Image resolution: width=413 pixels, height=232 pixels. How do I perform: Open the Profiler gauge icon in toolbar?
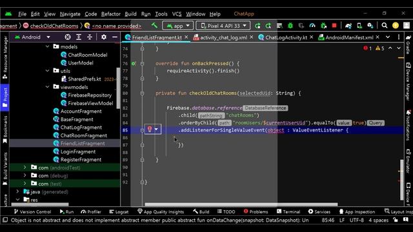312,26
